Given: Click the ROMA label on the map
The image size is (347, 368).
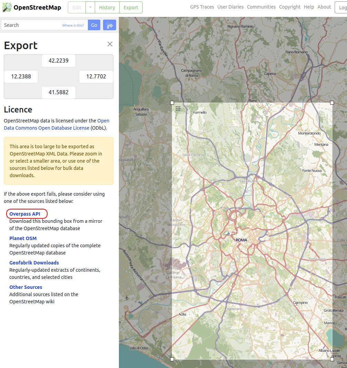Looking at the screenshot, I should 242,240.
